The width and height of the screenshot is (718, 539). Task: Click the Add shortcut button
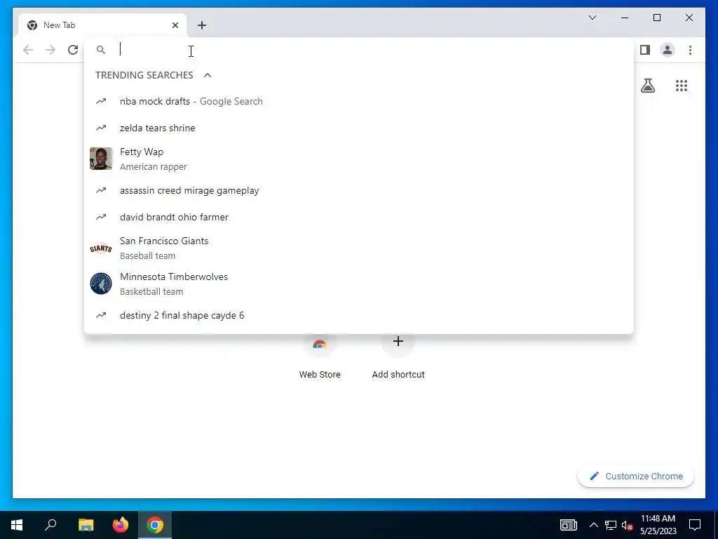tap(398, 357)
